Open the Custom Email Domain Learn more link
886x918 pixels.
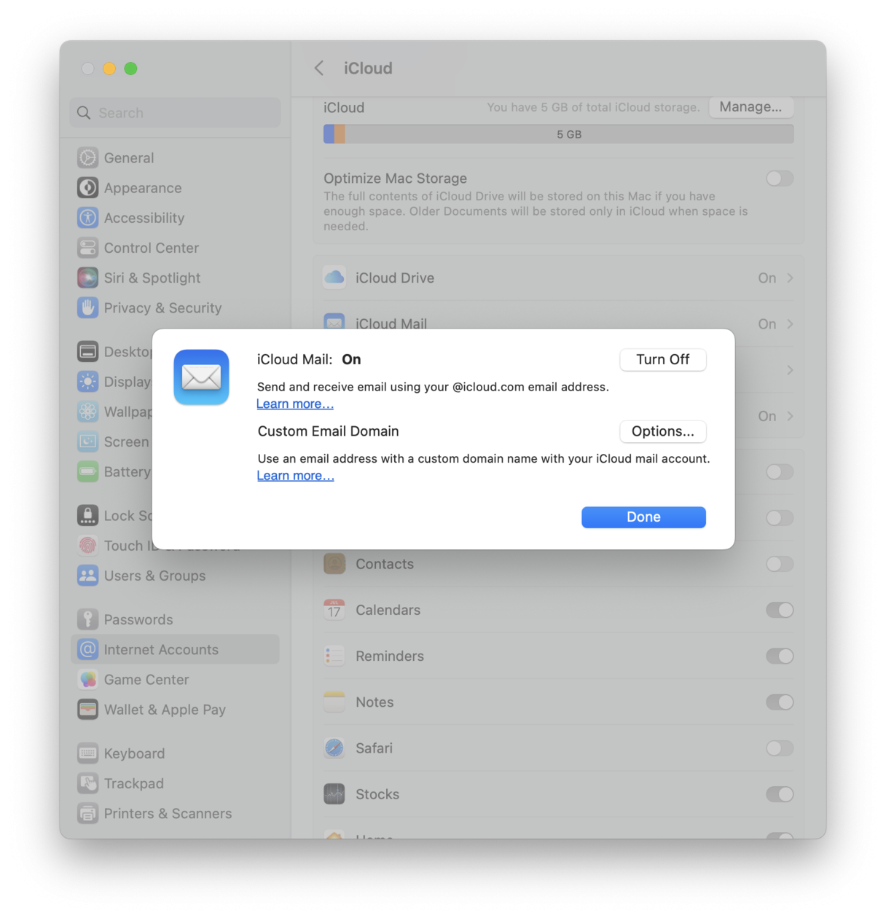295,475
